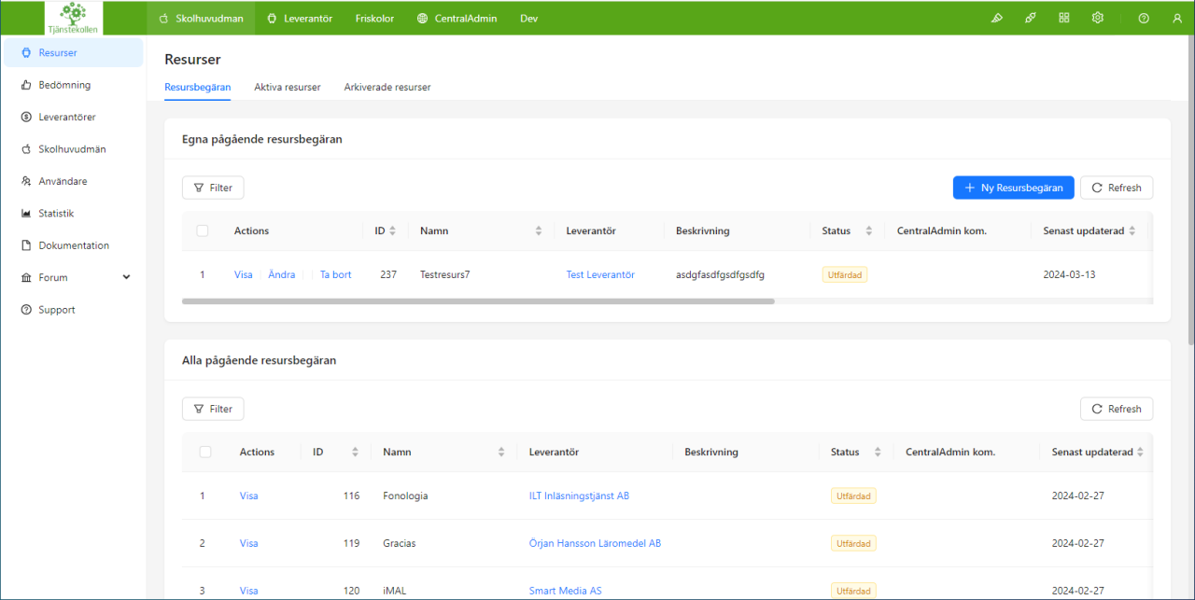Select the Resursbegäran tab
This screenshot has height=600, width=1195.
coord(198,87)
